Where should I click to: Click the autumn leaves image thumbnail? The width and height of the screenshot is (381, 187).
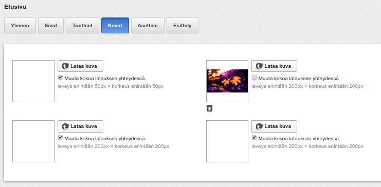click(227, 81)
